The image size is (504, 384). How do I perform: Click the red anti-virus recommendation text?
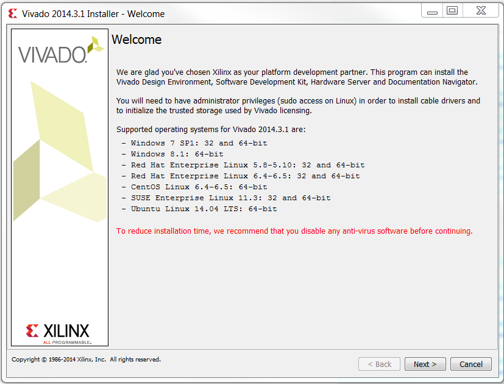coord(294,231)
